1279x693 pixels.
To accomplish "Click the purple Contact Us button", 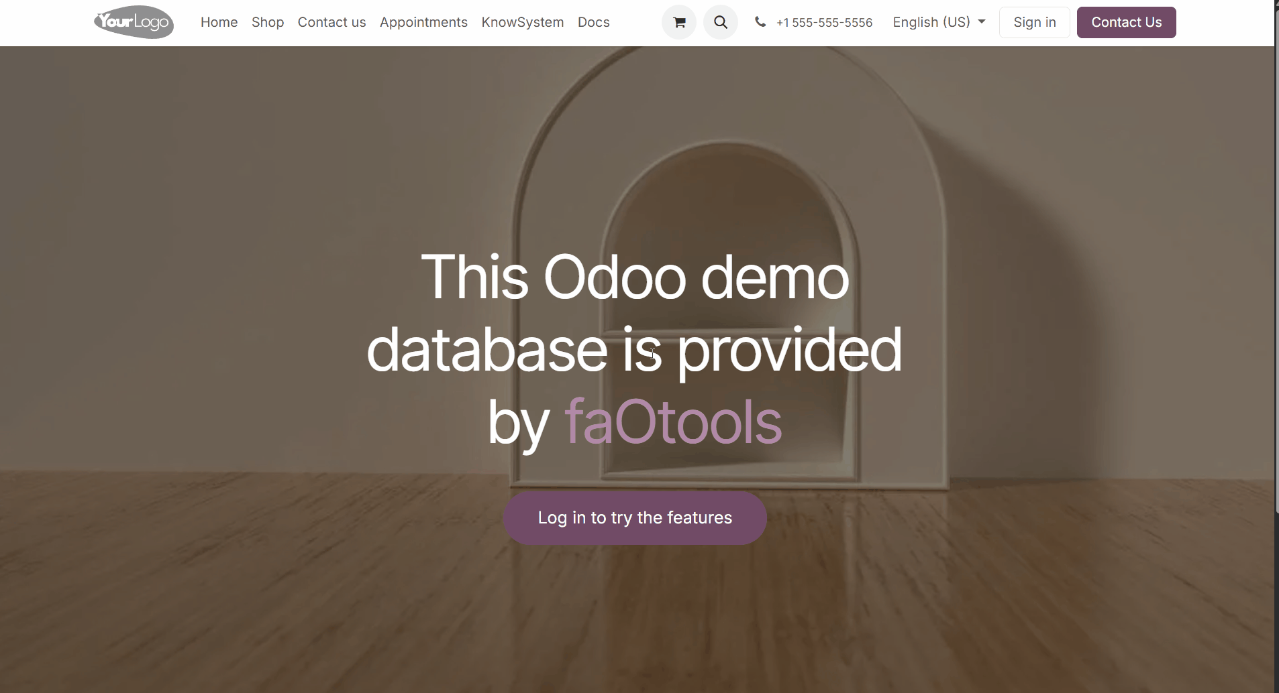I will click(1126, 22).
